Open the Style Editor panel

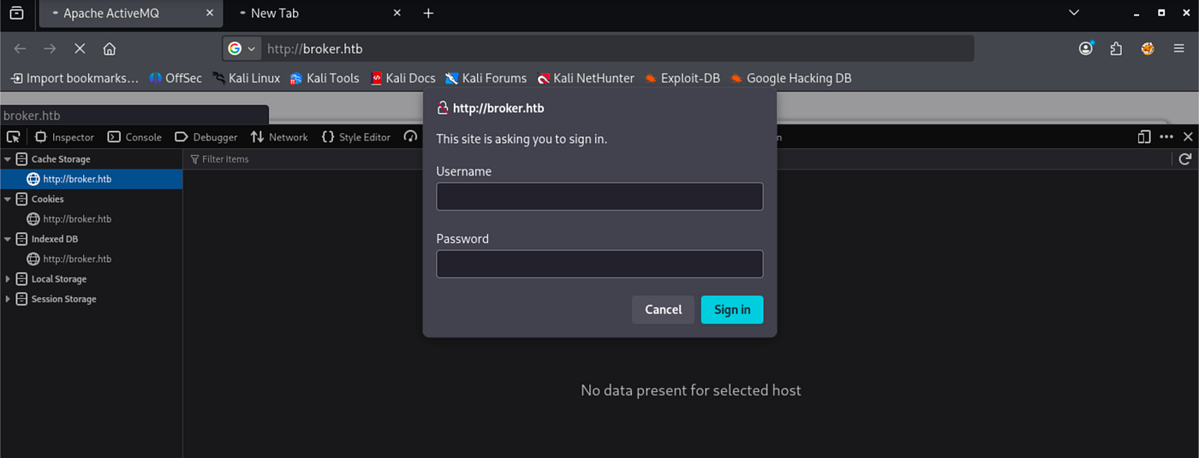pyautogui.click(x=356, y=137)
